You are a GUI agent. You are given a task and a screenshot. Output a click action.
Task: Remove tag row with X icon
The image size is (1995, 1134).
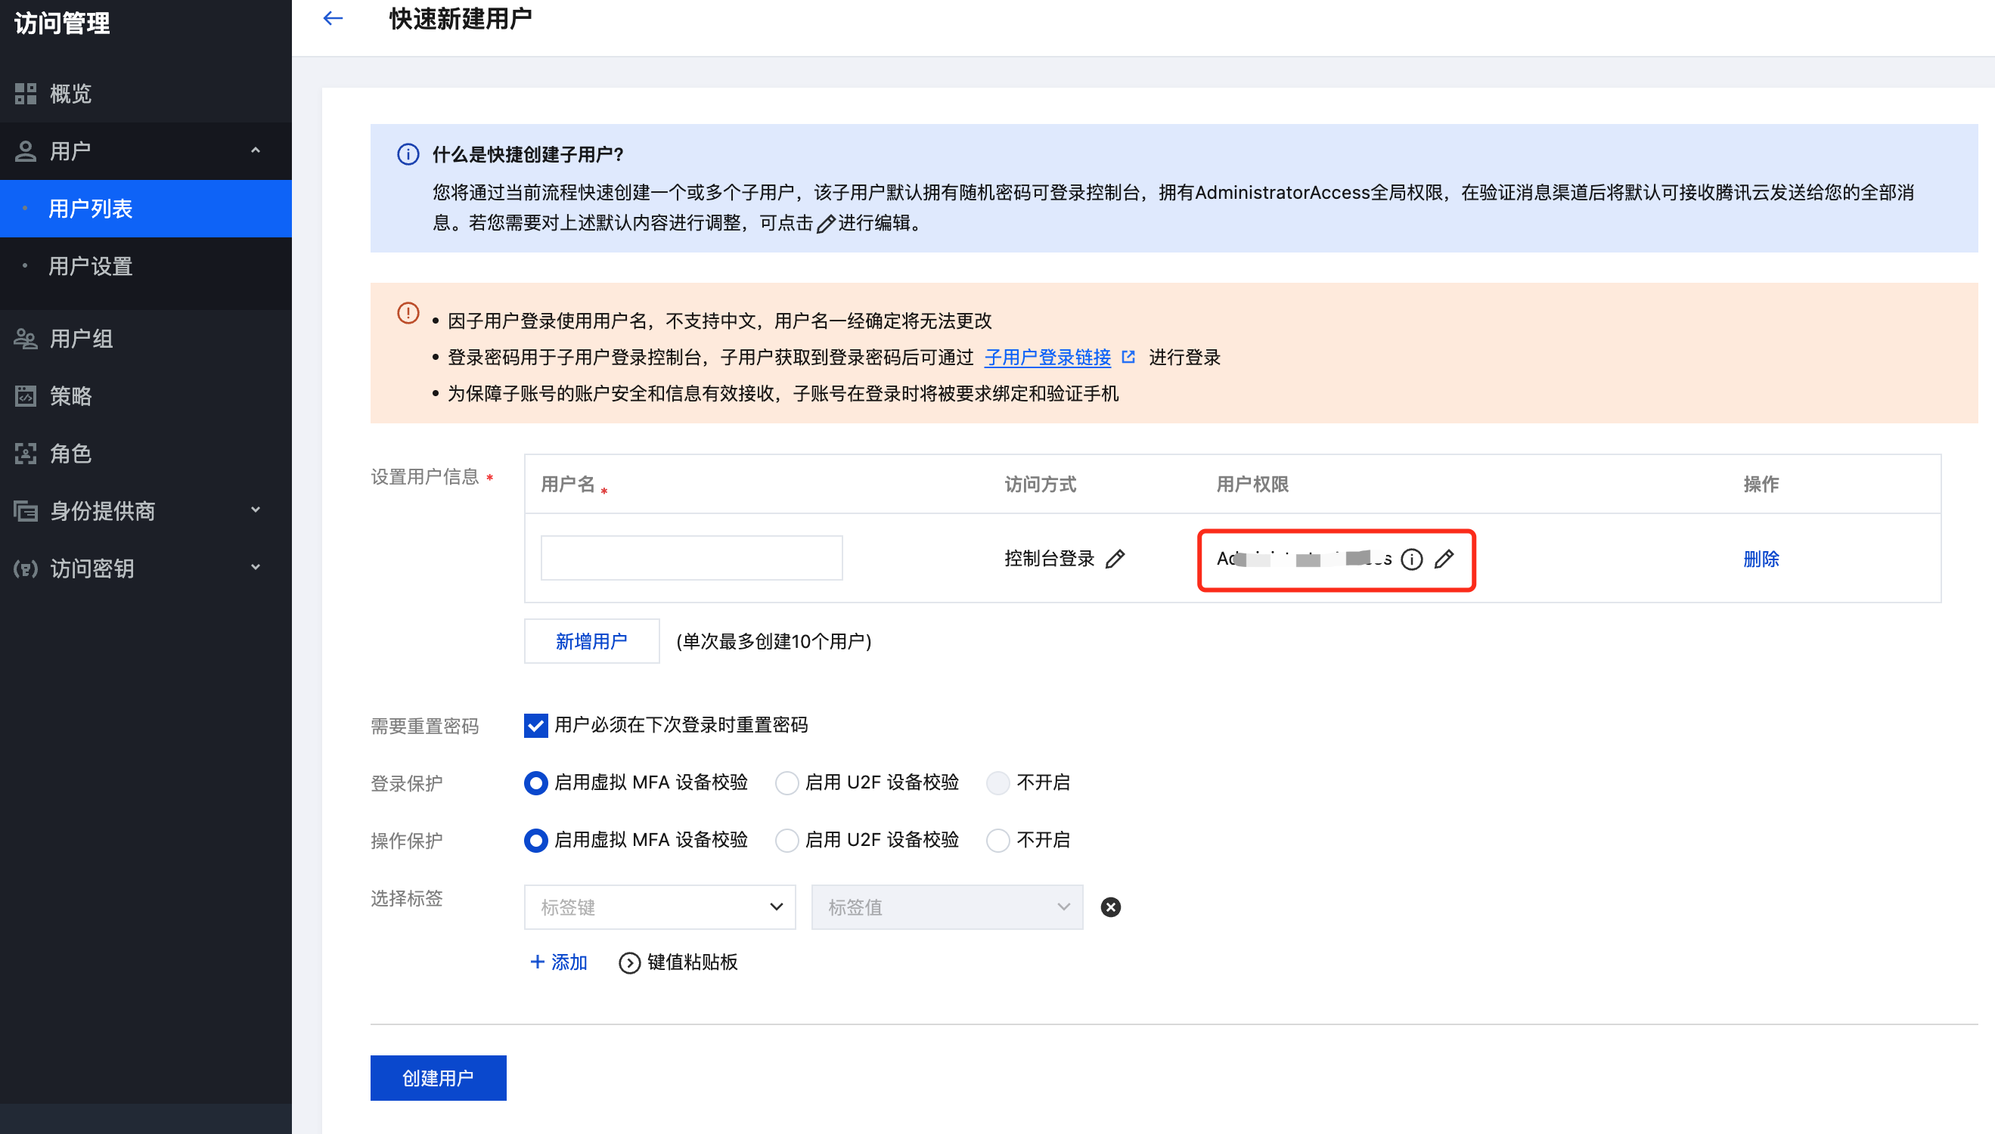1110,906
